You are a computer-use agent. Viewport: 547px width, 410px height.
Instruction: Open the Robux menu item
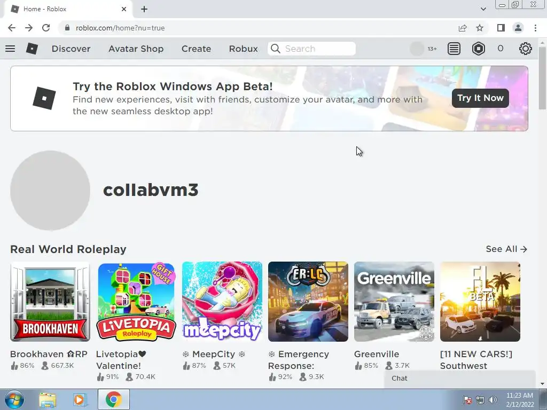tap(243, 49)
